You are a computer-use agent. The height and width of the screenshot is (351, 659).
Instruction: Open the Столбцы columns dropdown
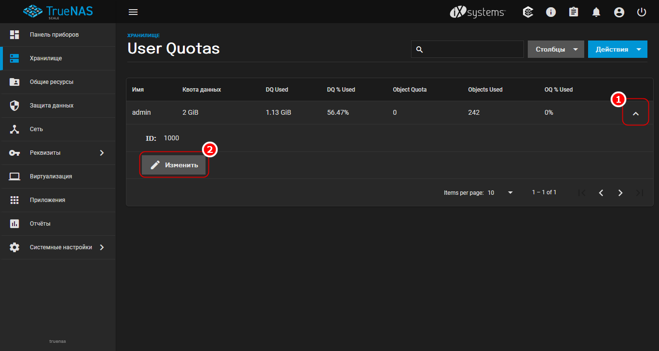coord(556,49)
